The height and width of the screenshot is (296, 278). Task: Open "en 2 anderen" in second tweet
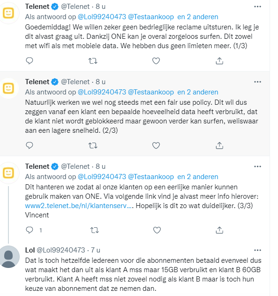tap(198, 92)
